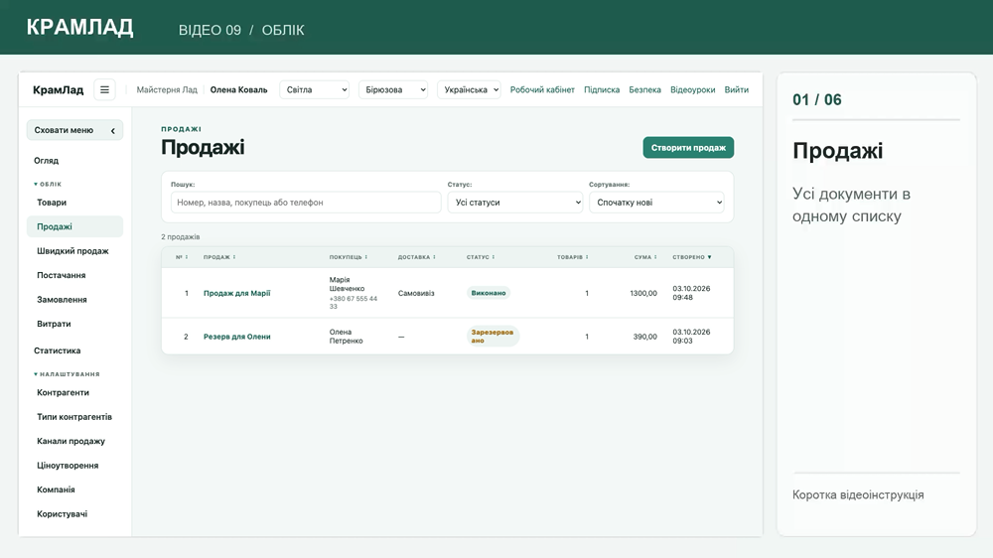This screenshot has width=993, height=558.
Task: Click the 390,00 sum cell
Action: click(645, 337)
